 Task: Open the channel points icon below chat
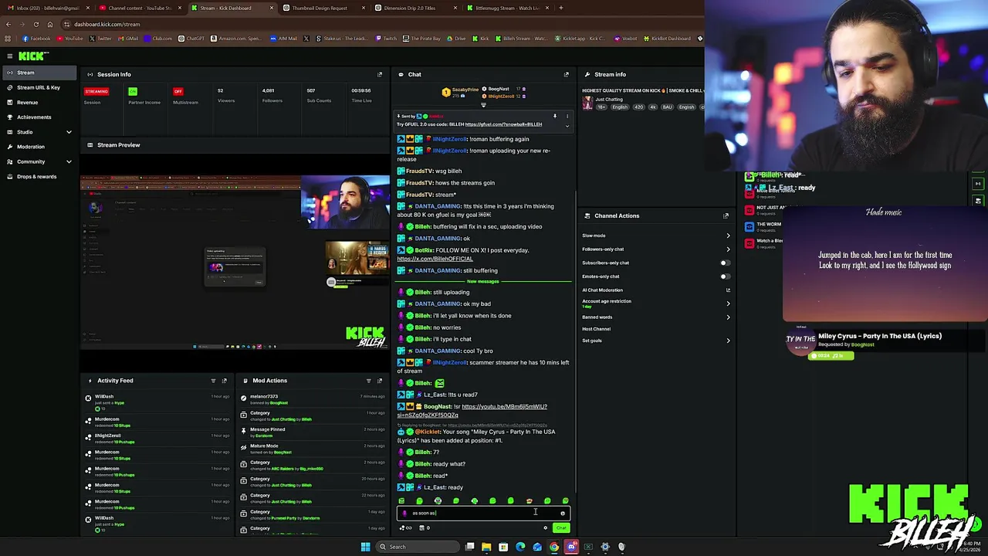pos(404,528)
